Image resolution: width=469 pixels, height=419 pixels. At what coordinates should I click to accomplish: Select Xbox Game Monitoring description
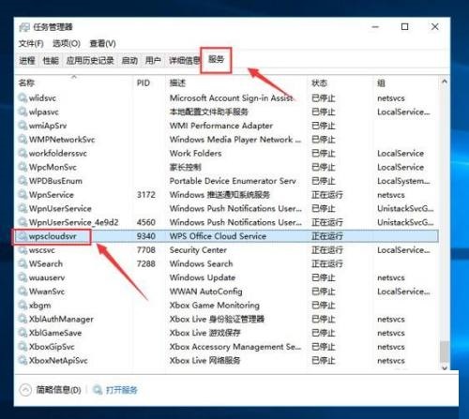215,305
